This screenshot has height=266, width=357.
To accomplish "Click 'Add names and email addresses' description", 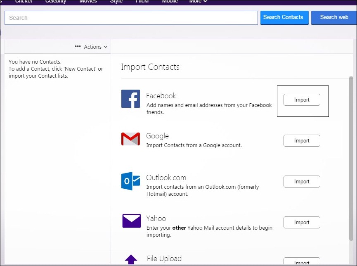I will 209,109.
